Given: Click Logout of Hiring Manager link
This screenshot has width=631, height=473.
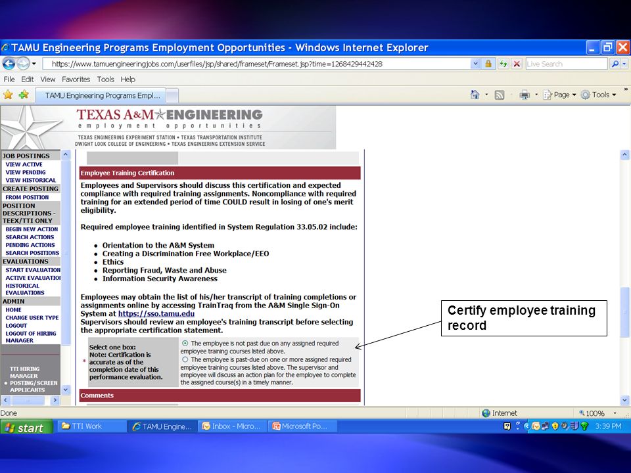Looking at the screenshot, I should pyautogui.click(x=31, y=337).
